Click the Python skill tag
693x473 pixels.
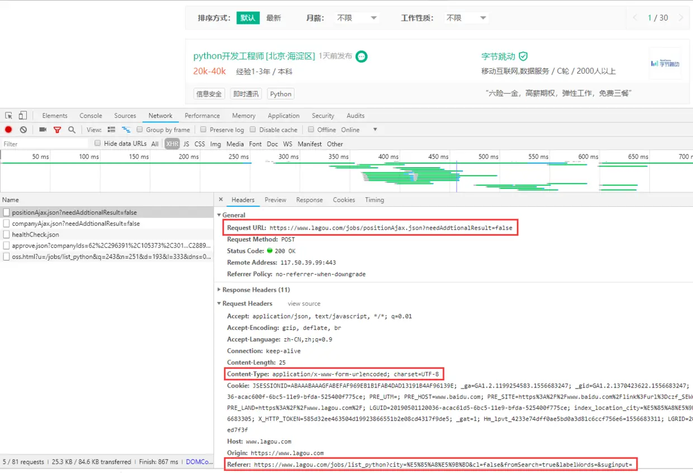point(281,94)
